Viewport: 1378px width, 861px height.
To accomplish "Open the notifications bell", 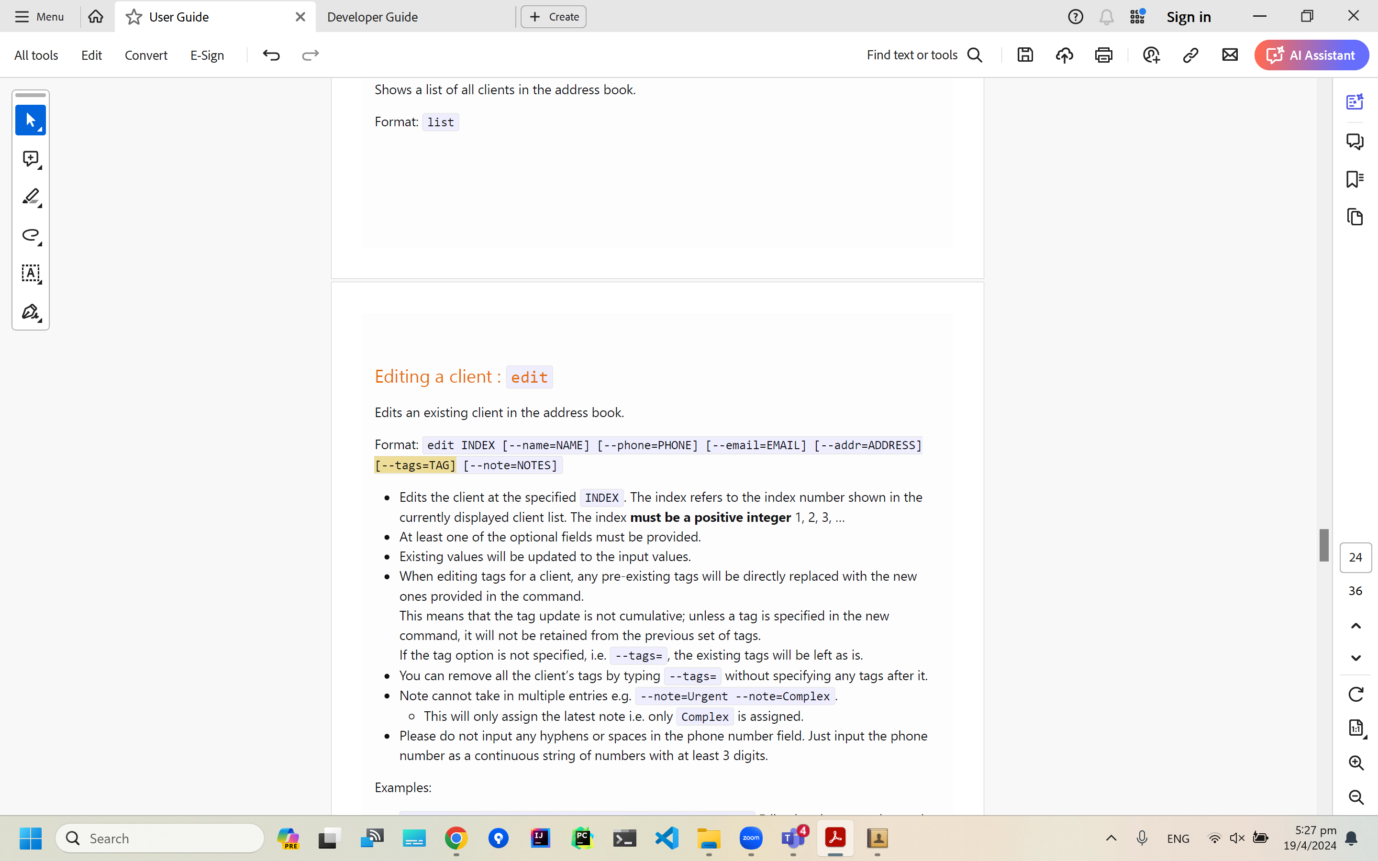I will pos(1106,17).
